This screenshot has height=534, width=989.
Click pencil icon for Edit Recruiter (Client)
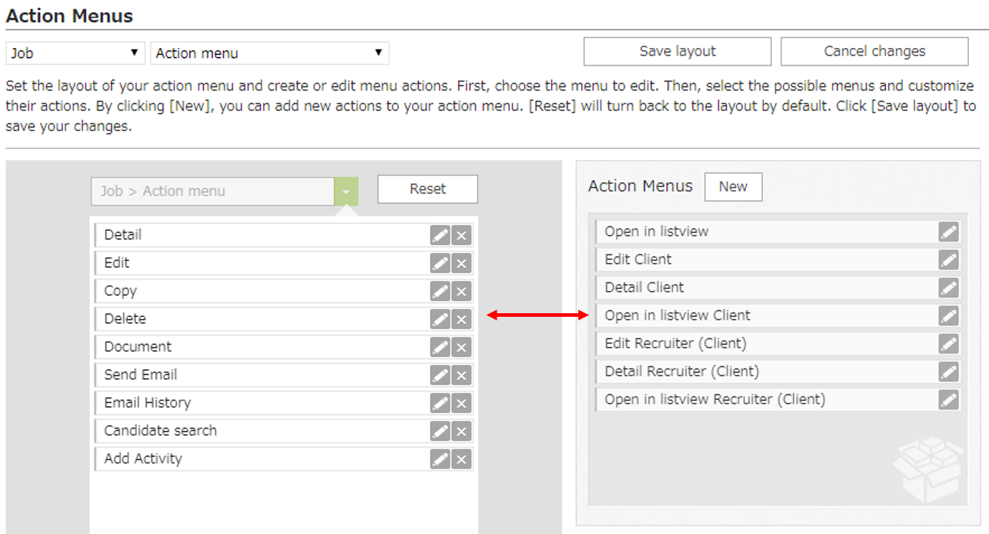click(948, 343)
